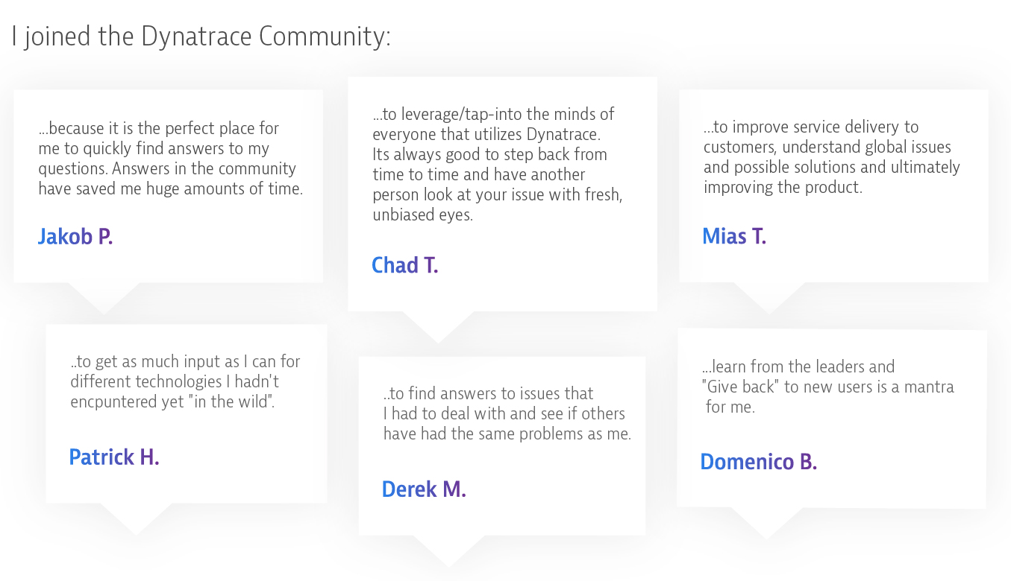Screen dimensions: 1011x581
Task: Click the speech bubble tail under Derek's card
Action: point(448,550)
